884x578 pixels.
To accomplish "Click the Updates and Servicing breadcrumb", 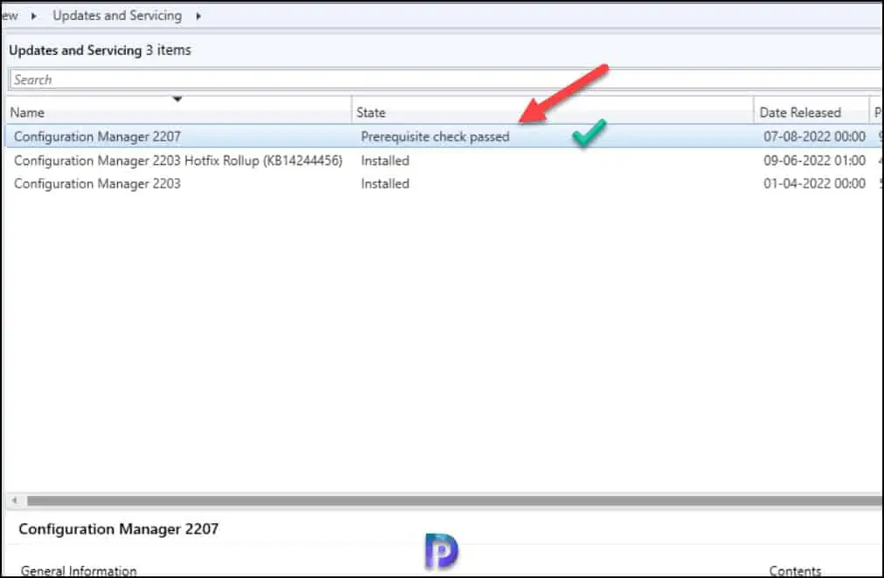I will coord(117,16).
